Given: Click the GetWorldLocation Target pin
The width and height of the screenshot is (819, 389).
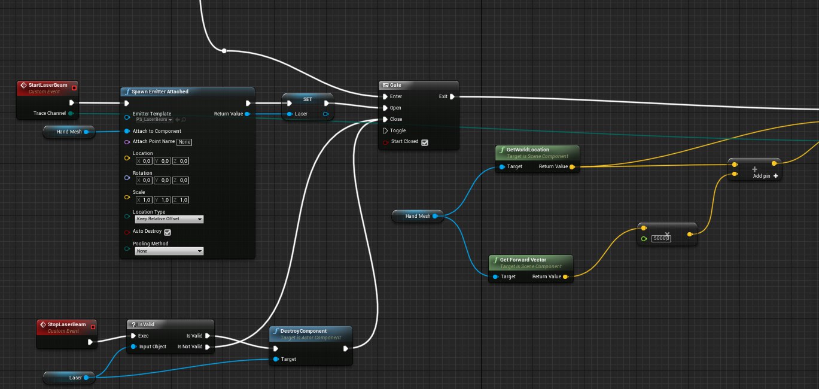Looking at the screenshot, I should 502,167.
